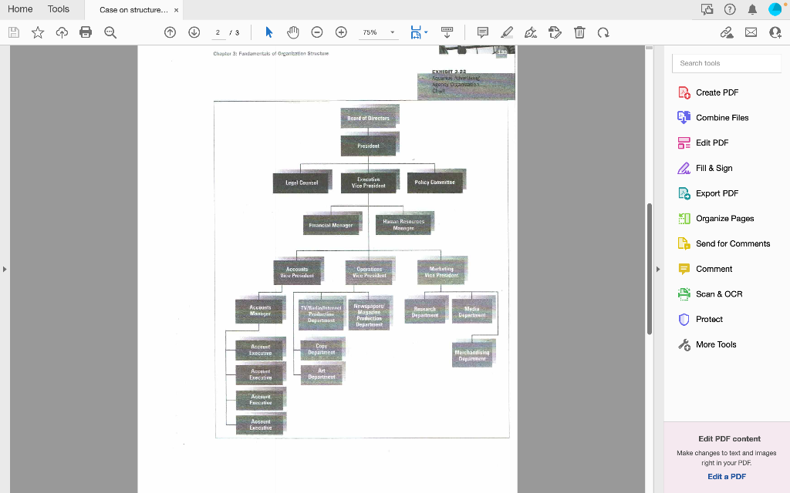Open the Share link icon
This screenshot has width=790, height=493.
(x=726, y=32)
